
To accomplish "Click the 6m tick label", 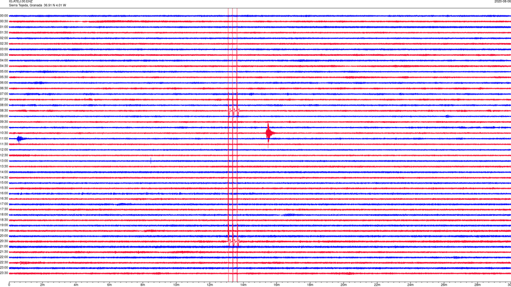I will point(110,285).
